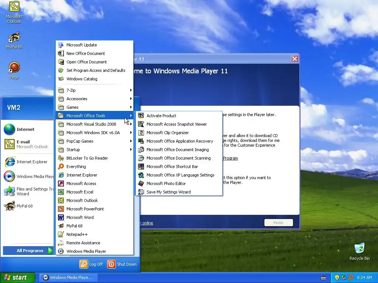Image resolution: width=378 pixels, height=283 pixels.
Task: Click the Everything search tray icon
Action: pos(351,277)
